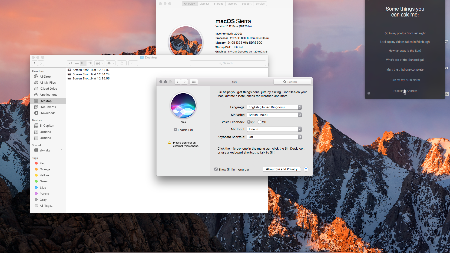Click the large Siri icon in Siri preferences

coord(183,106)
